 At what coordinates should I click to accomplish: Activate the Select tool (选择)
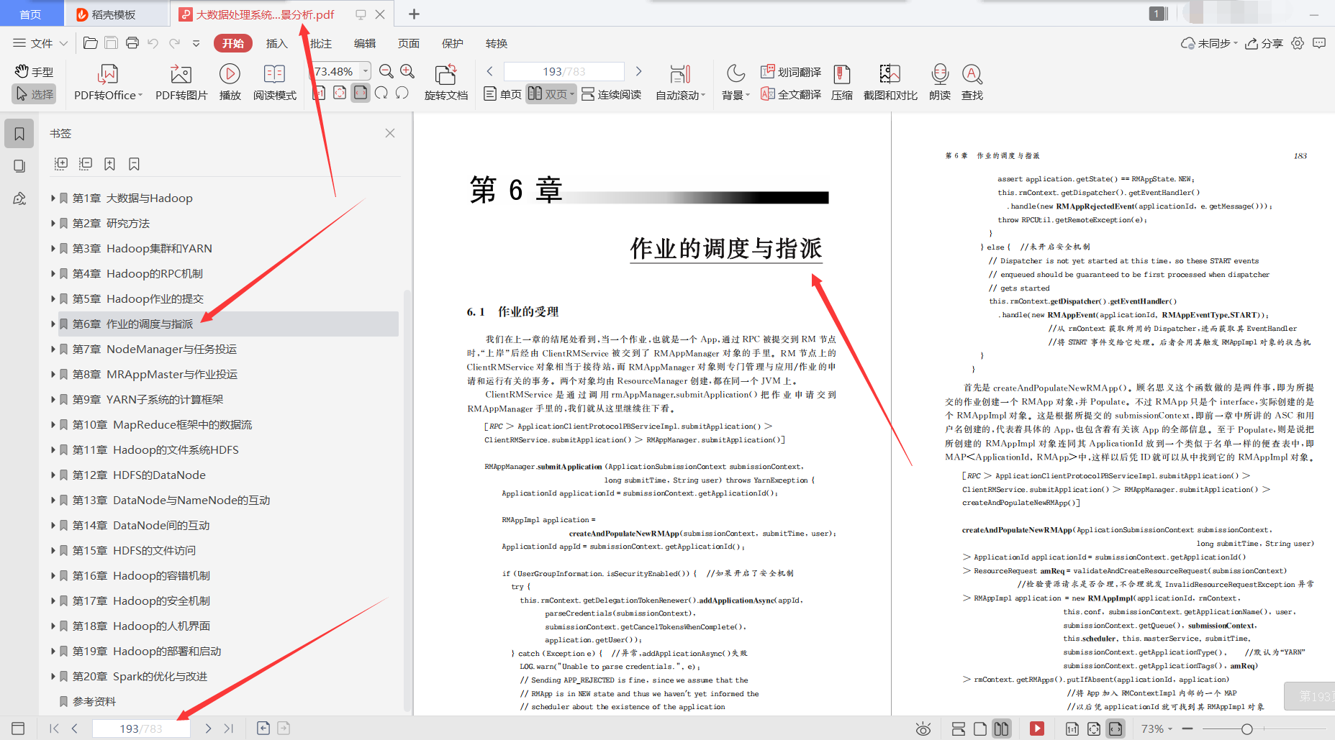click(x=34, y=94)
